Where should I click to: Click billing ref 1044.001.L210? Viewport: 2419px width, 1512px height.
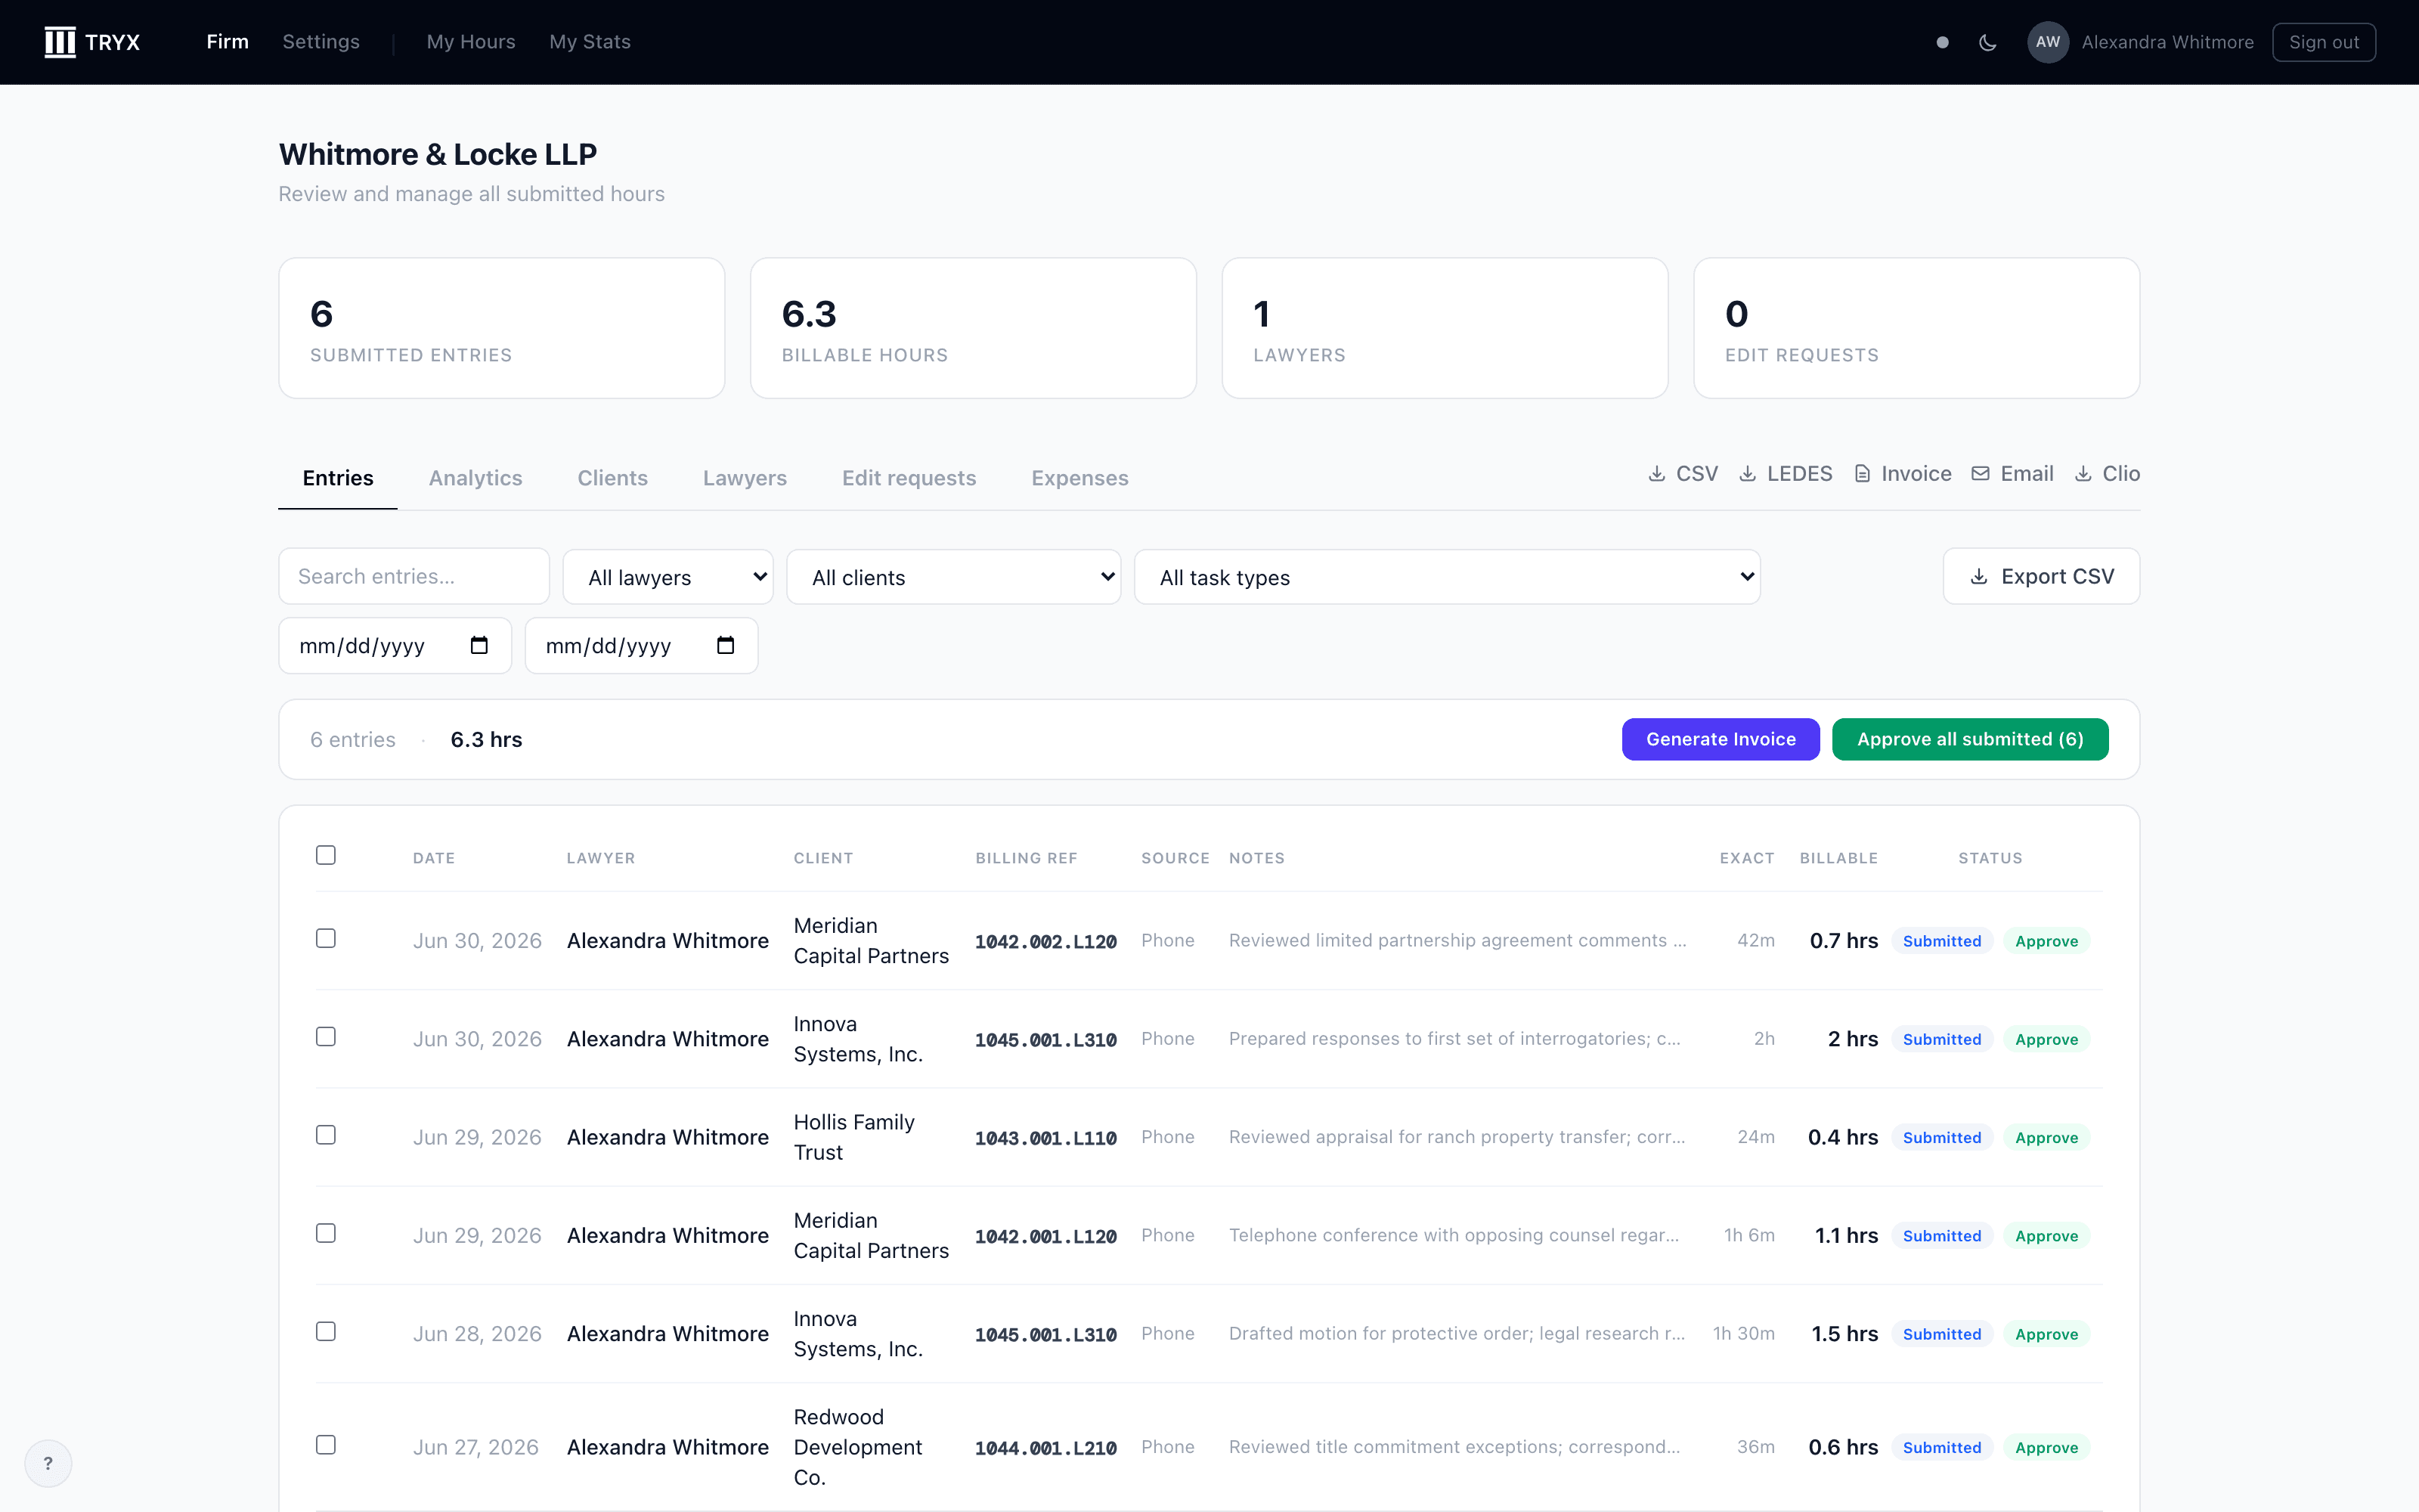(1045, 1448)
